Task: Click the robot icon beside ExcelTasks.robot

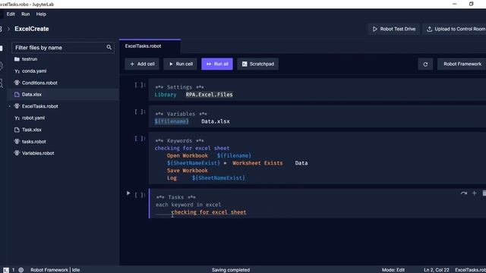Action: pyautogui.click(x=17, y=106)
